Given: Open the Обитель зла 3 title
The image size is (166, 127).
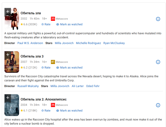Looking at the screenshot, I should [32, 56].
